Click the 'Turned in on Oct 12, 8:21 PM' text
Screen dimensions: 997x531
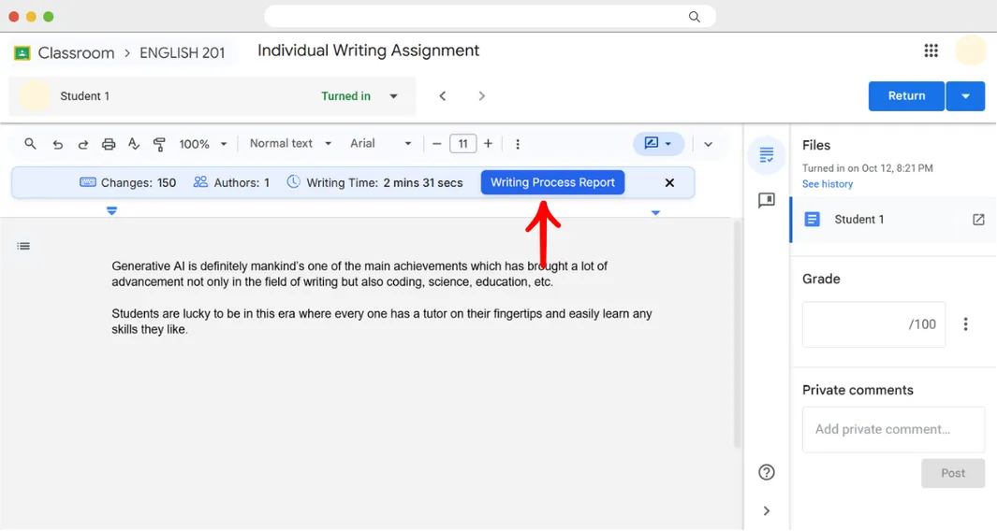point(867,168)
